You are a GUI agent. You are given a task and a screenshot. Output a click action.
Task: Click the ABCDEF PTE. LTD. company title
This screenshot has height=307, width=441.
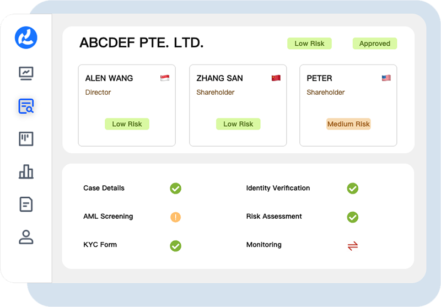click(x=141, y=43)
